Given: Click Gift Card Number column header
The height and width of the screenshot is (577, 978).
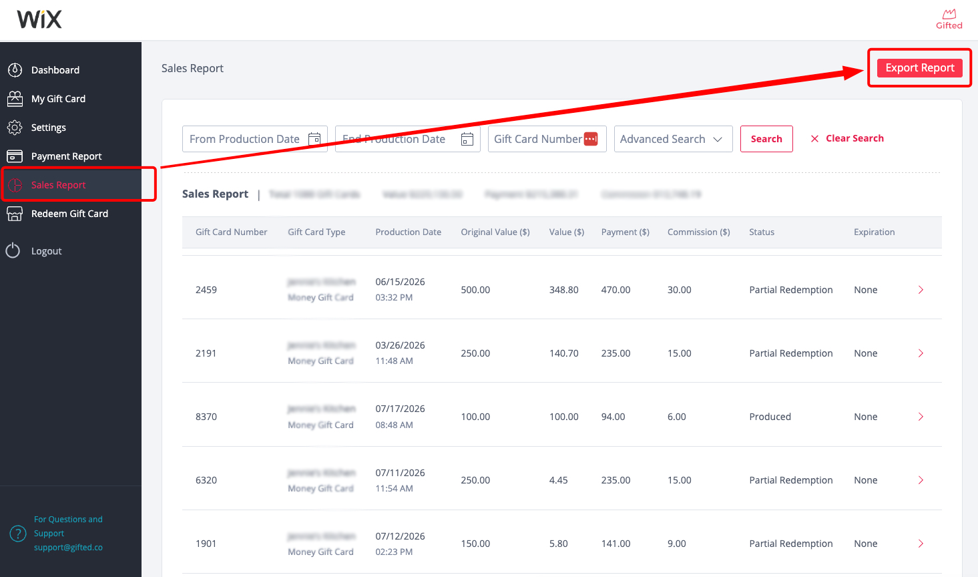Looking at the screenshot, I should click(231, 232).
